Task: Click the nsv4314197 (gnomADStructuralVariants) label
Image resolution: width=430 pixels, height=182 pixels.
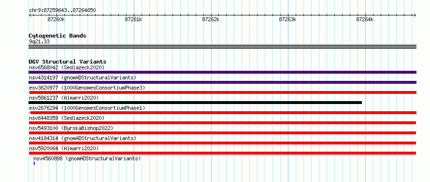Action: pos(83,78)
